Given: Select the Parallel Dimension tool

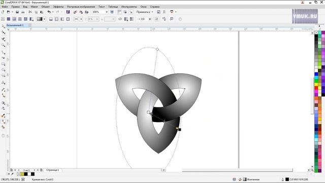Looking at the screenshot, I should coord(3,89).
